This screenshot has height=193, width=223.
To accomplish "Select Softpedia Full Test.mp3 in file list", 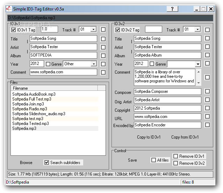I will (x=55, y=99).
